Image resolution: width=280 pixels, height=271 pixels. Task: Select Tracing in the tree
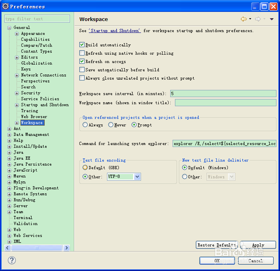point(30,111)
